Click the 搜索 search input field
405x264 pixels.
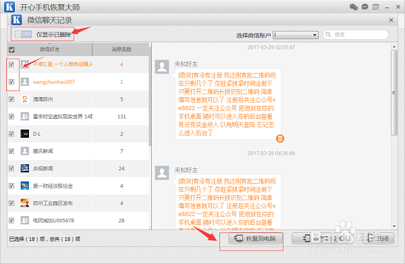(x=356, y=34)
